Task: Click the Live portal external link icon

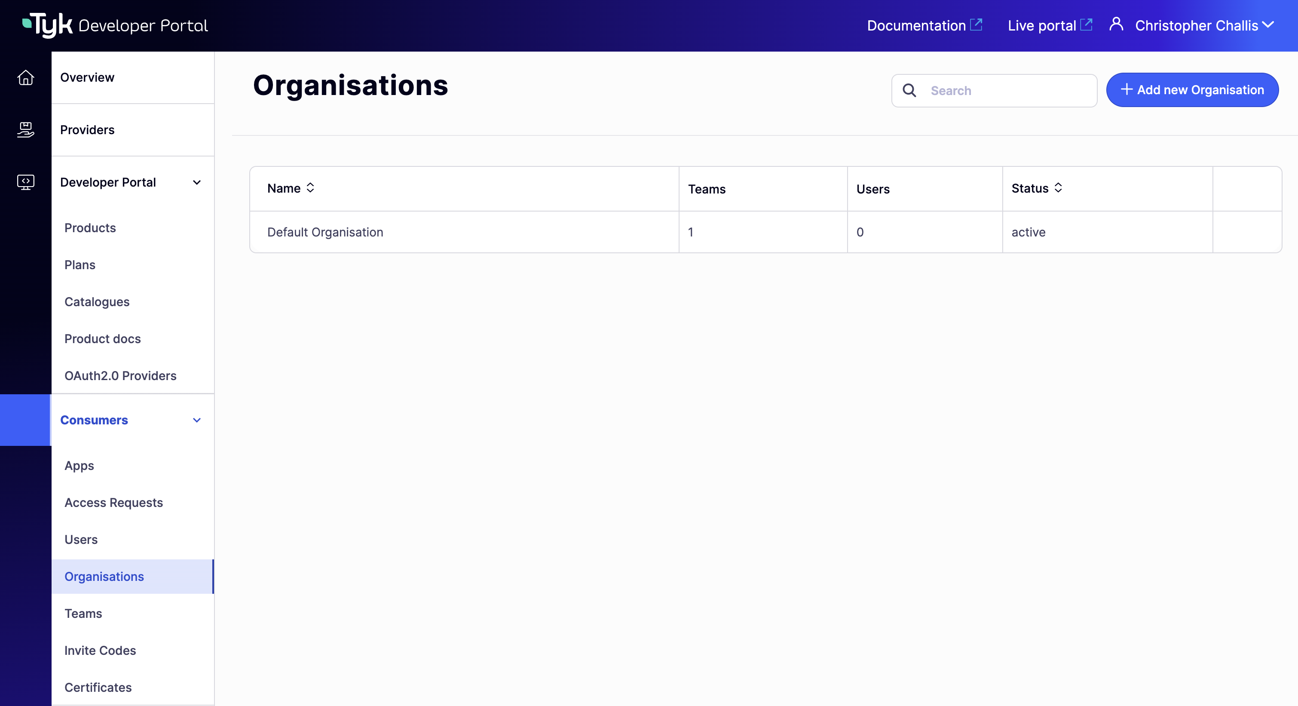Action: (x=1087, y=24)
